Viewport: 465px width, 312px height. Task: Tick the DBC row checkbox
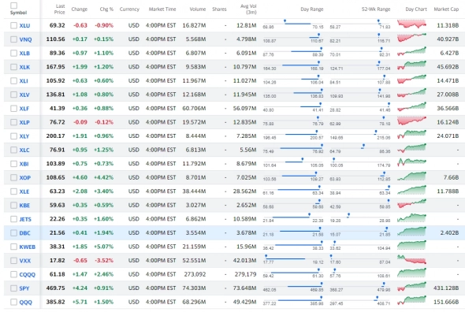pyautogui.click(x=13, y=233)
